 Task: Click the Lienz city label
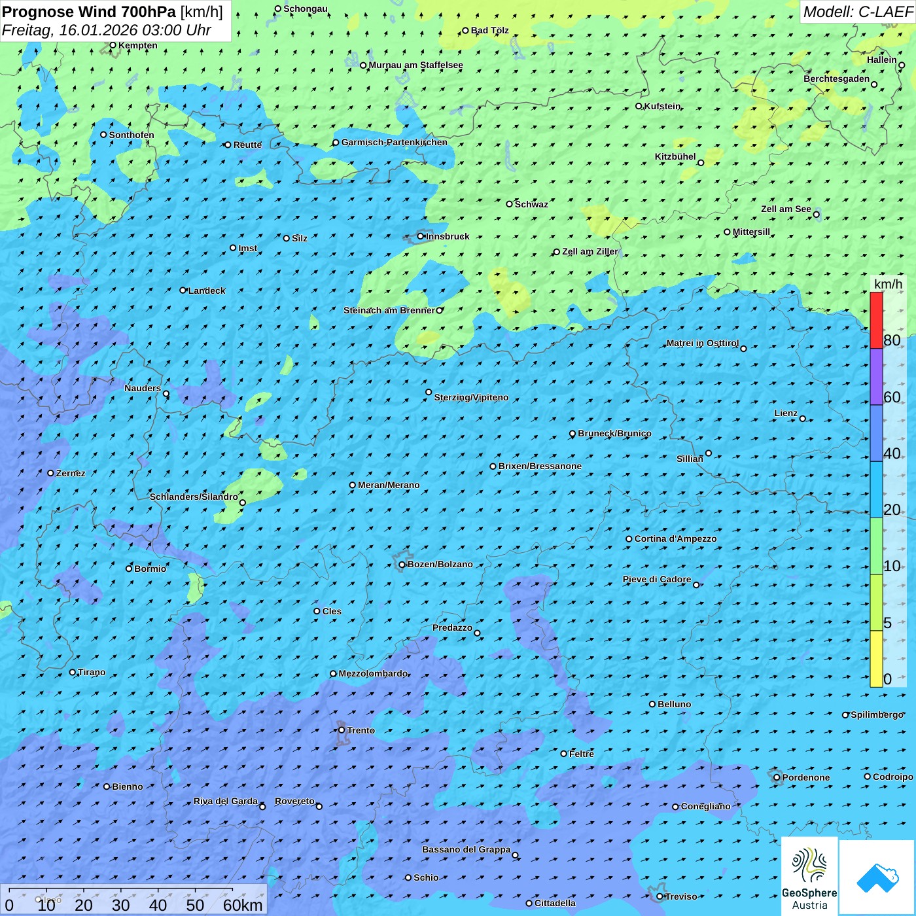(x=786, y=413)
